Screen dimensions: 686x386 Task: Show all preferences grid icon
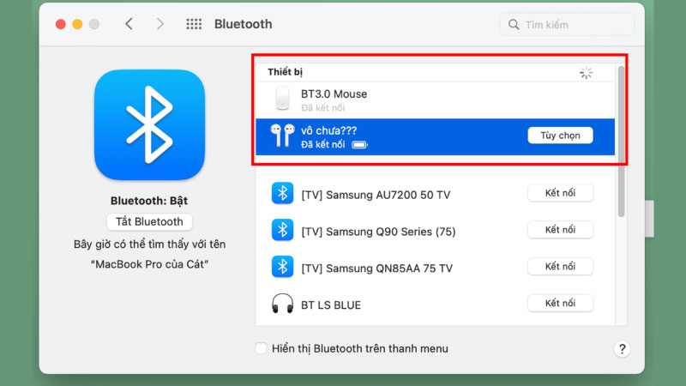[x=194, y=24]
